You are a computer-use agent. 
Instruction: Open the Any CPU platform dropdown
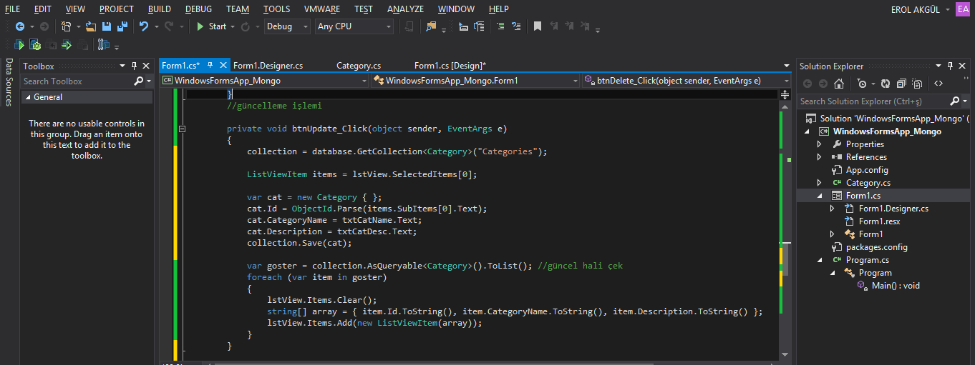(354, 26)
